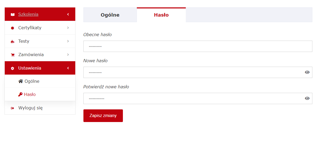The height and width of the screenshot is (141, 330).
Task: Expand the Zamówienia submenu chevron
Action: click(68, 55)
